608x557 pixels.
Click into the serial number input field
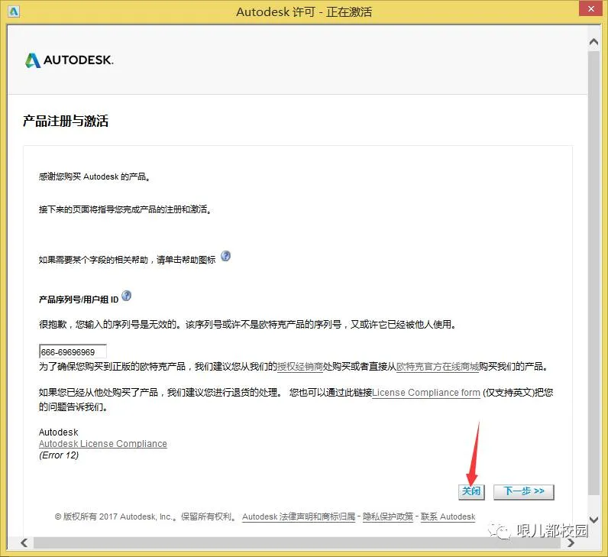(x=73, y=351)
